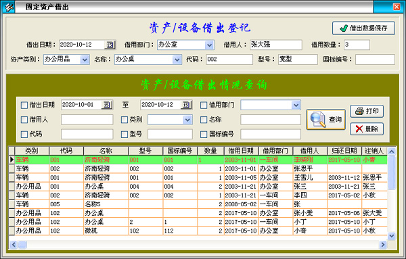Click the table 型号 column header
This screenshot has width=406, height=259.
[x=145, y=151]
